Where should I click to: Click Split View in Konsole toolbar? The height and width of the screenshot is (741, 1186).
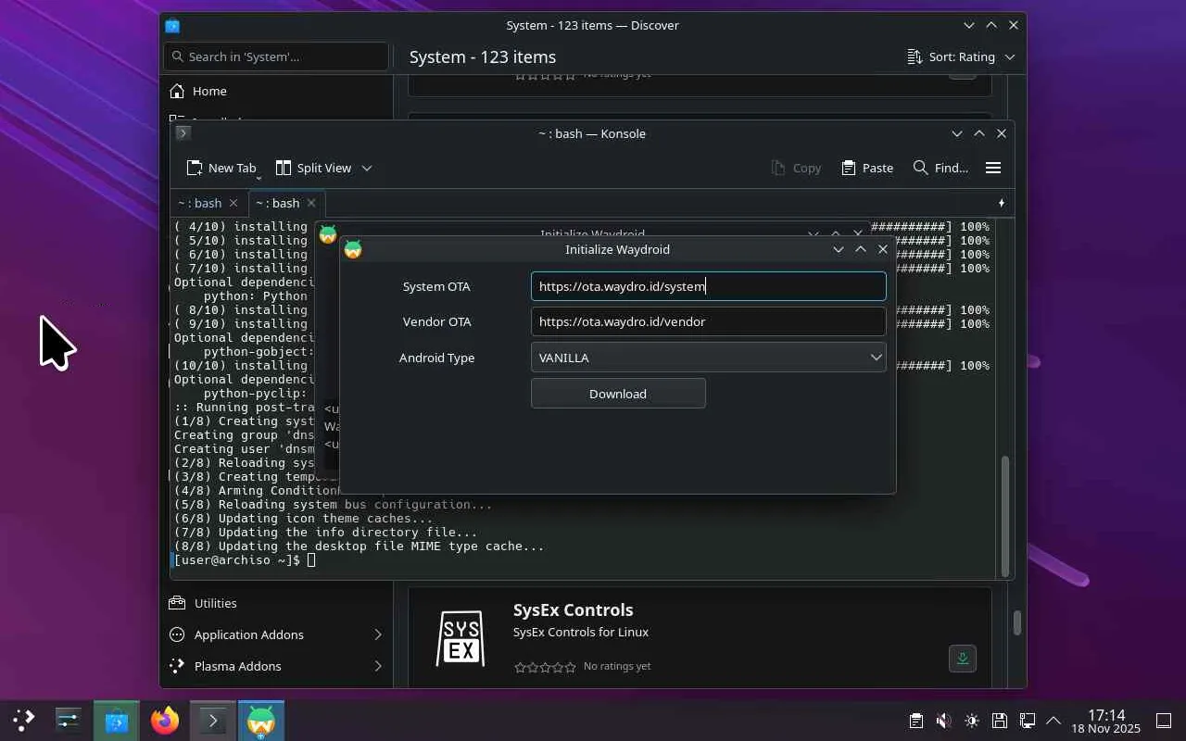pyautogui.click(x=313, y=168)
